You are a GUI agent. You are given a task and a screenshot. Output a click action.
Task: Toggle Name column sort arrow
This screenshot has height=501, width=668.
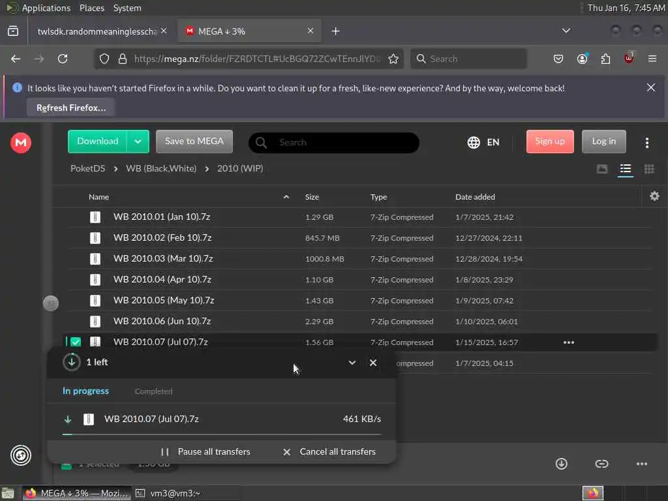pos(286,196)
